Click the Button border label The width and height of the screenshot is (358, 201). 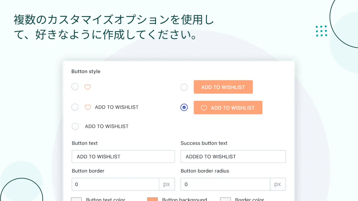(88, 171)
